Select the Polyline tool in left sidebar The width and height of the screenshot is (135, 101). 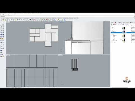[1, 25]
